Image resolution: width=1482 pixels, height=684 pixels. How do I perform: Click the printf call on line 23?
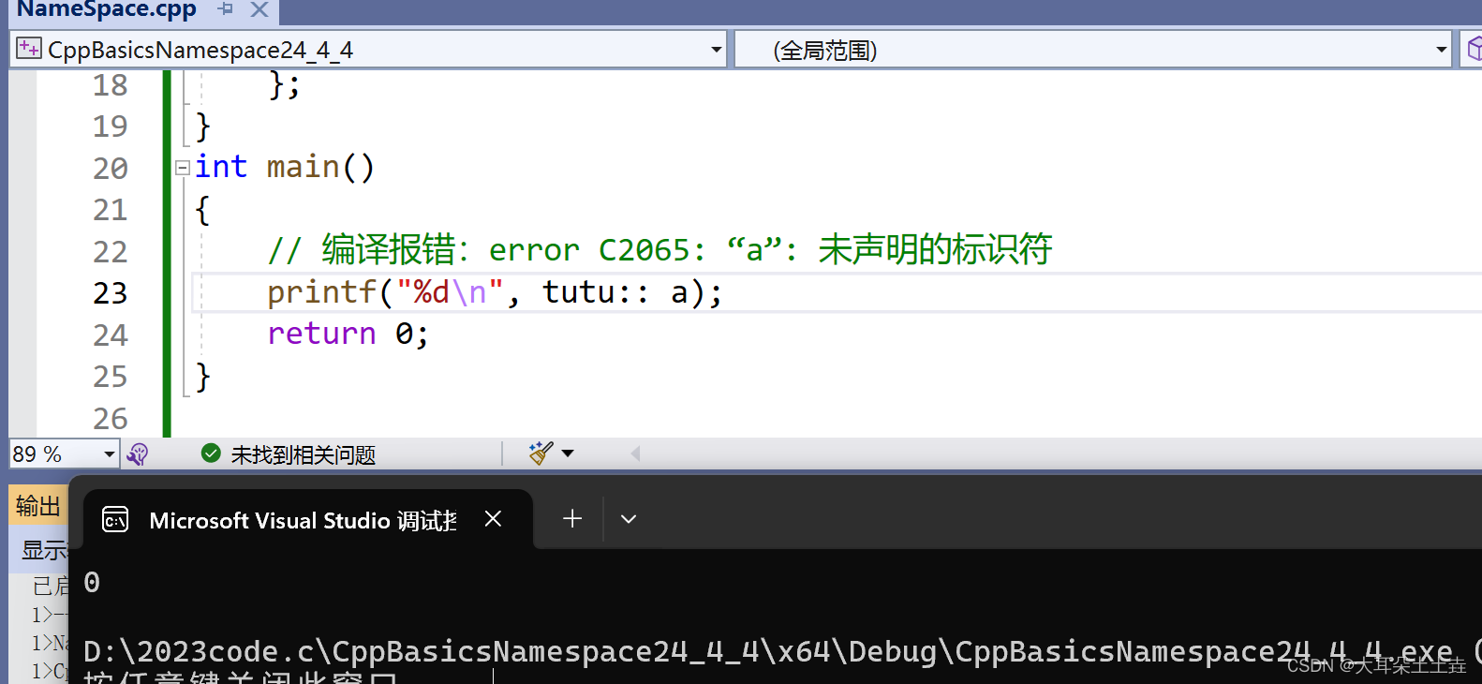321,292
